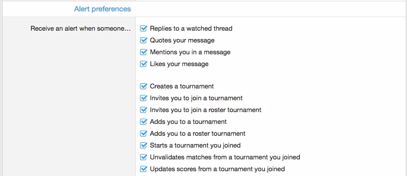Disable 'Invites you to join a roster tournament' checkbox
Viewport: 407px width, 176px height.
tap(143, 110)
